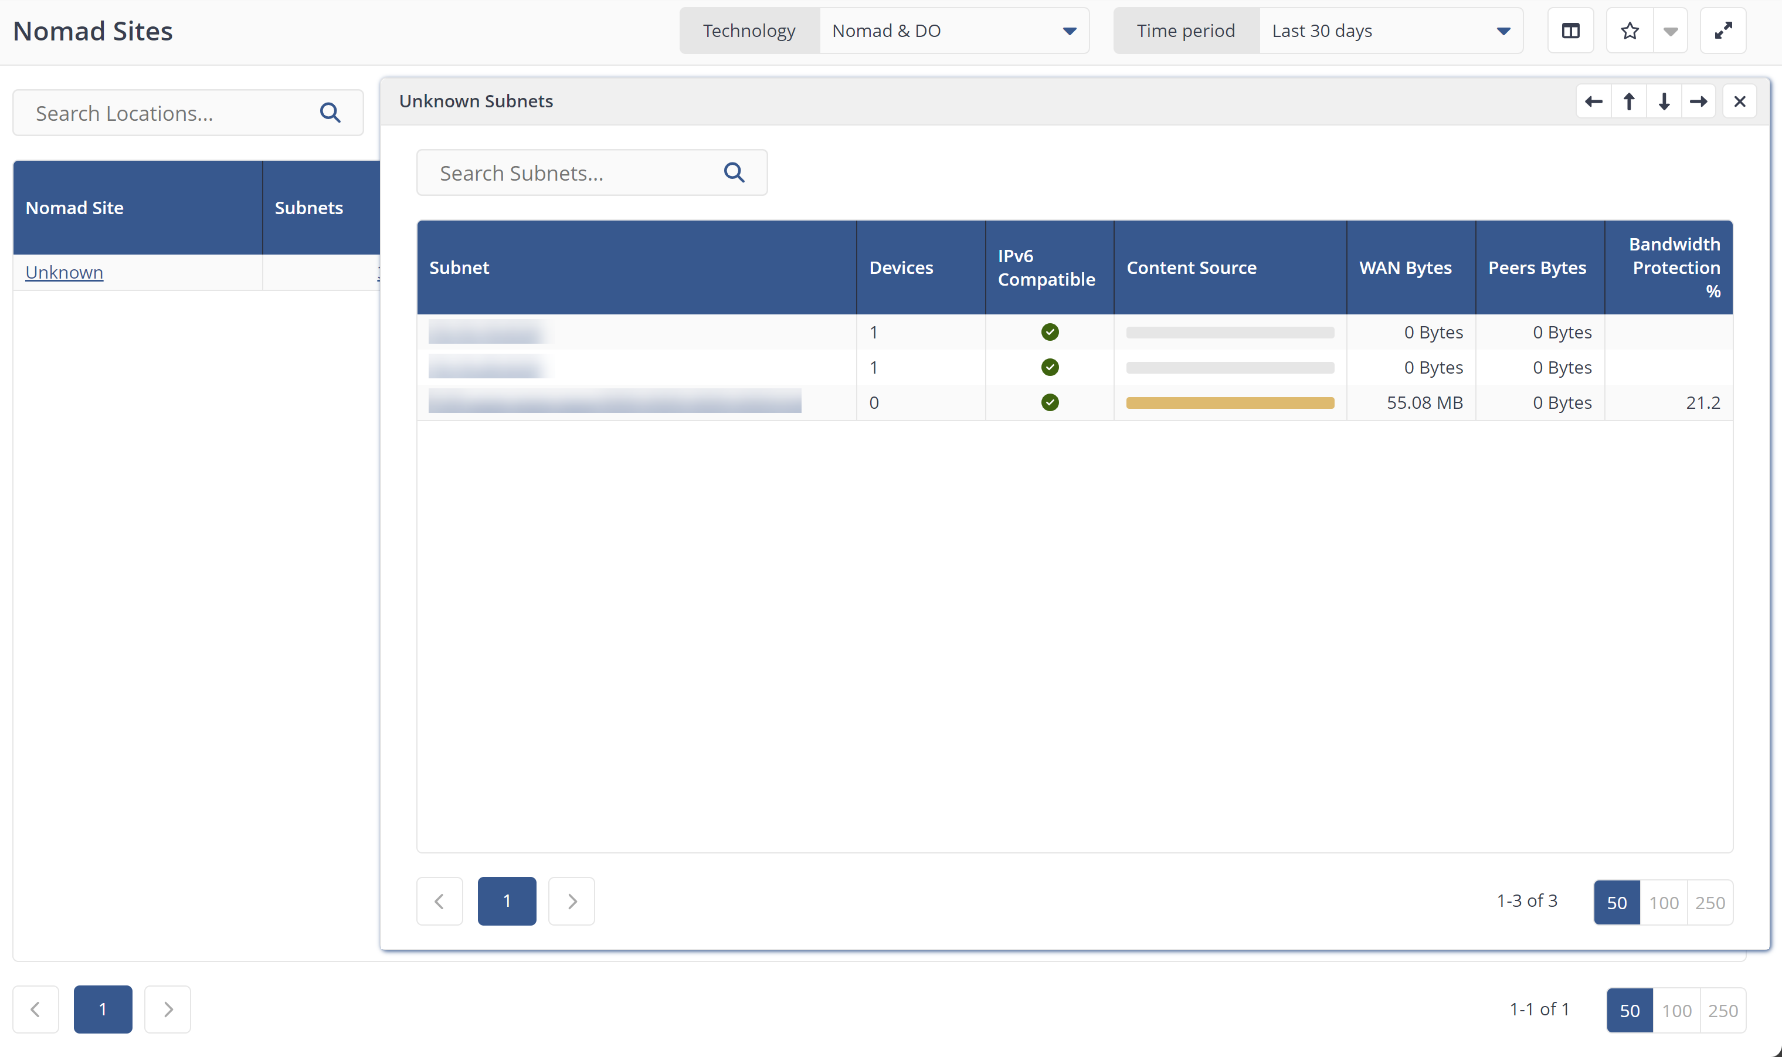Click the close panel X icon
Screen dimensions: 1782x1057
(x=1740, y=101)
